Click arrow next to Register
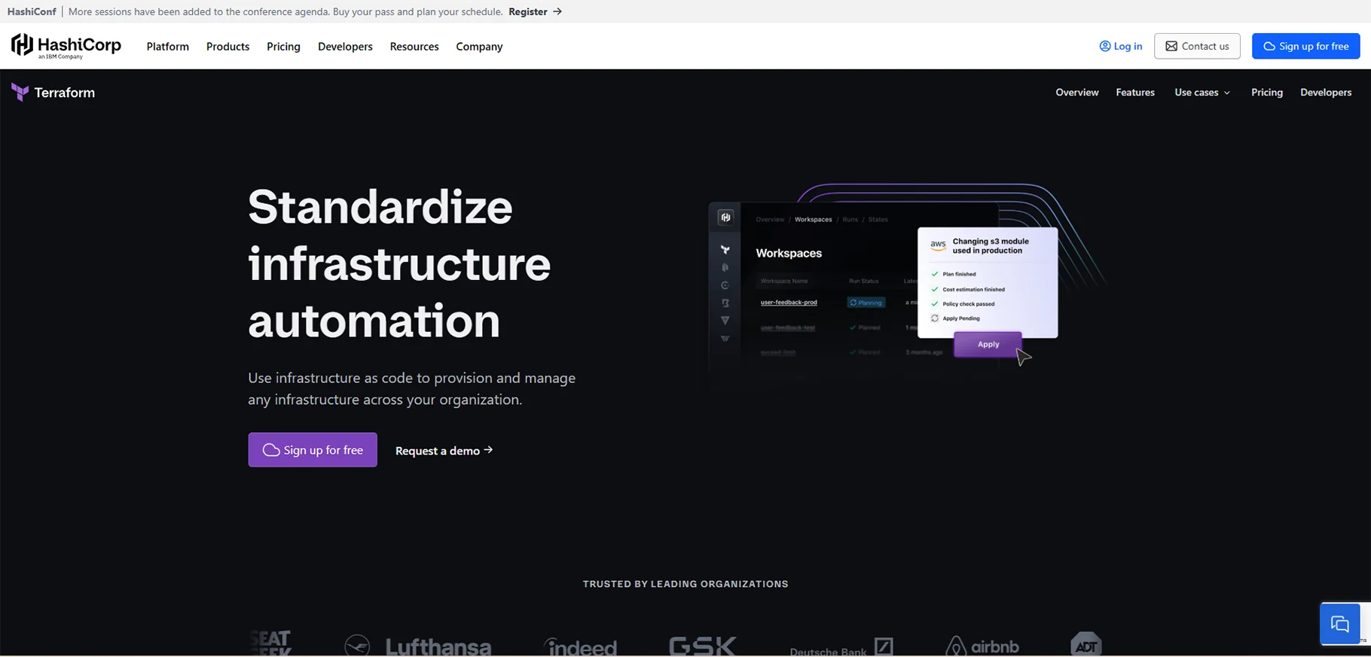 557,11
